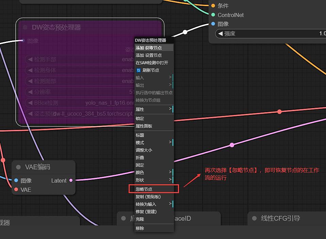Click the green ControlNet input port
Viewport: 326px width, 239px height.
point(213,15)
